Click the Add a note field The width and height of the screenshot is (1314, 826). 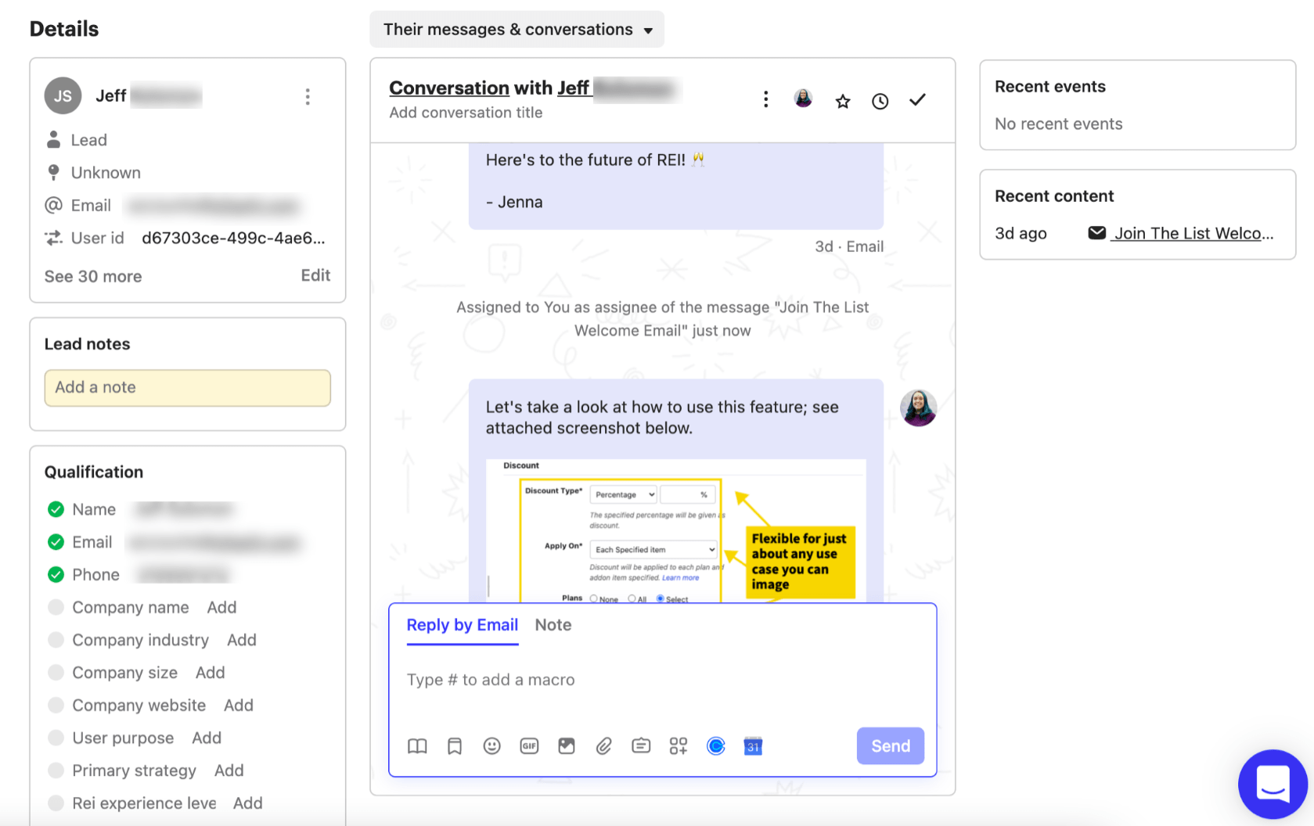coord(188,388)
